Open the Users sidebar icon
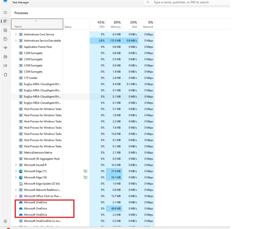Screen dimensions: 256x229 tap(5, 57)
